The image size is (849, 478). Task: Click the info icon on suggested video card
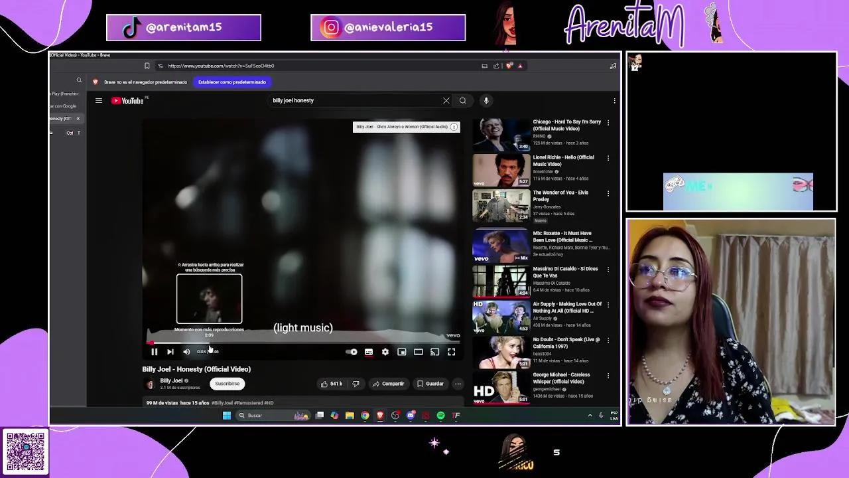click(x=454, y=127)
